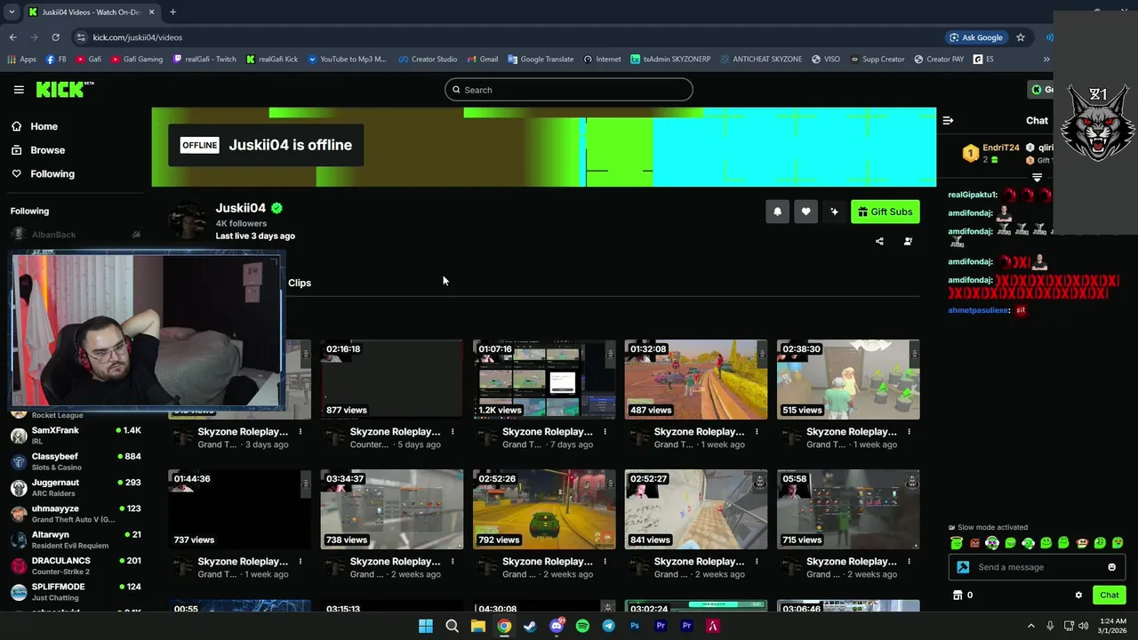Show more bookmarks chevron
1138x640 pixels.
[x=1046, y=60]
